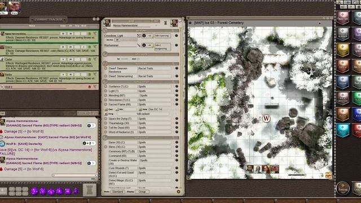Select second small tab at top of character sheet
Screen dimensions: 361x203
coord(156,21)
